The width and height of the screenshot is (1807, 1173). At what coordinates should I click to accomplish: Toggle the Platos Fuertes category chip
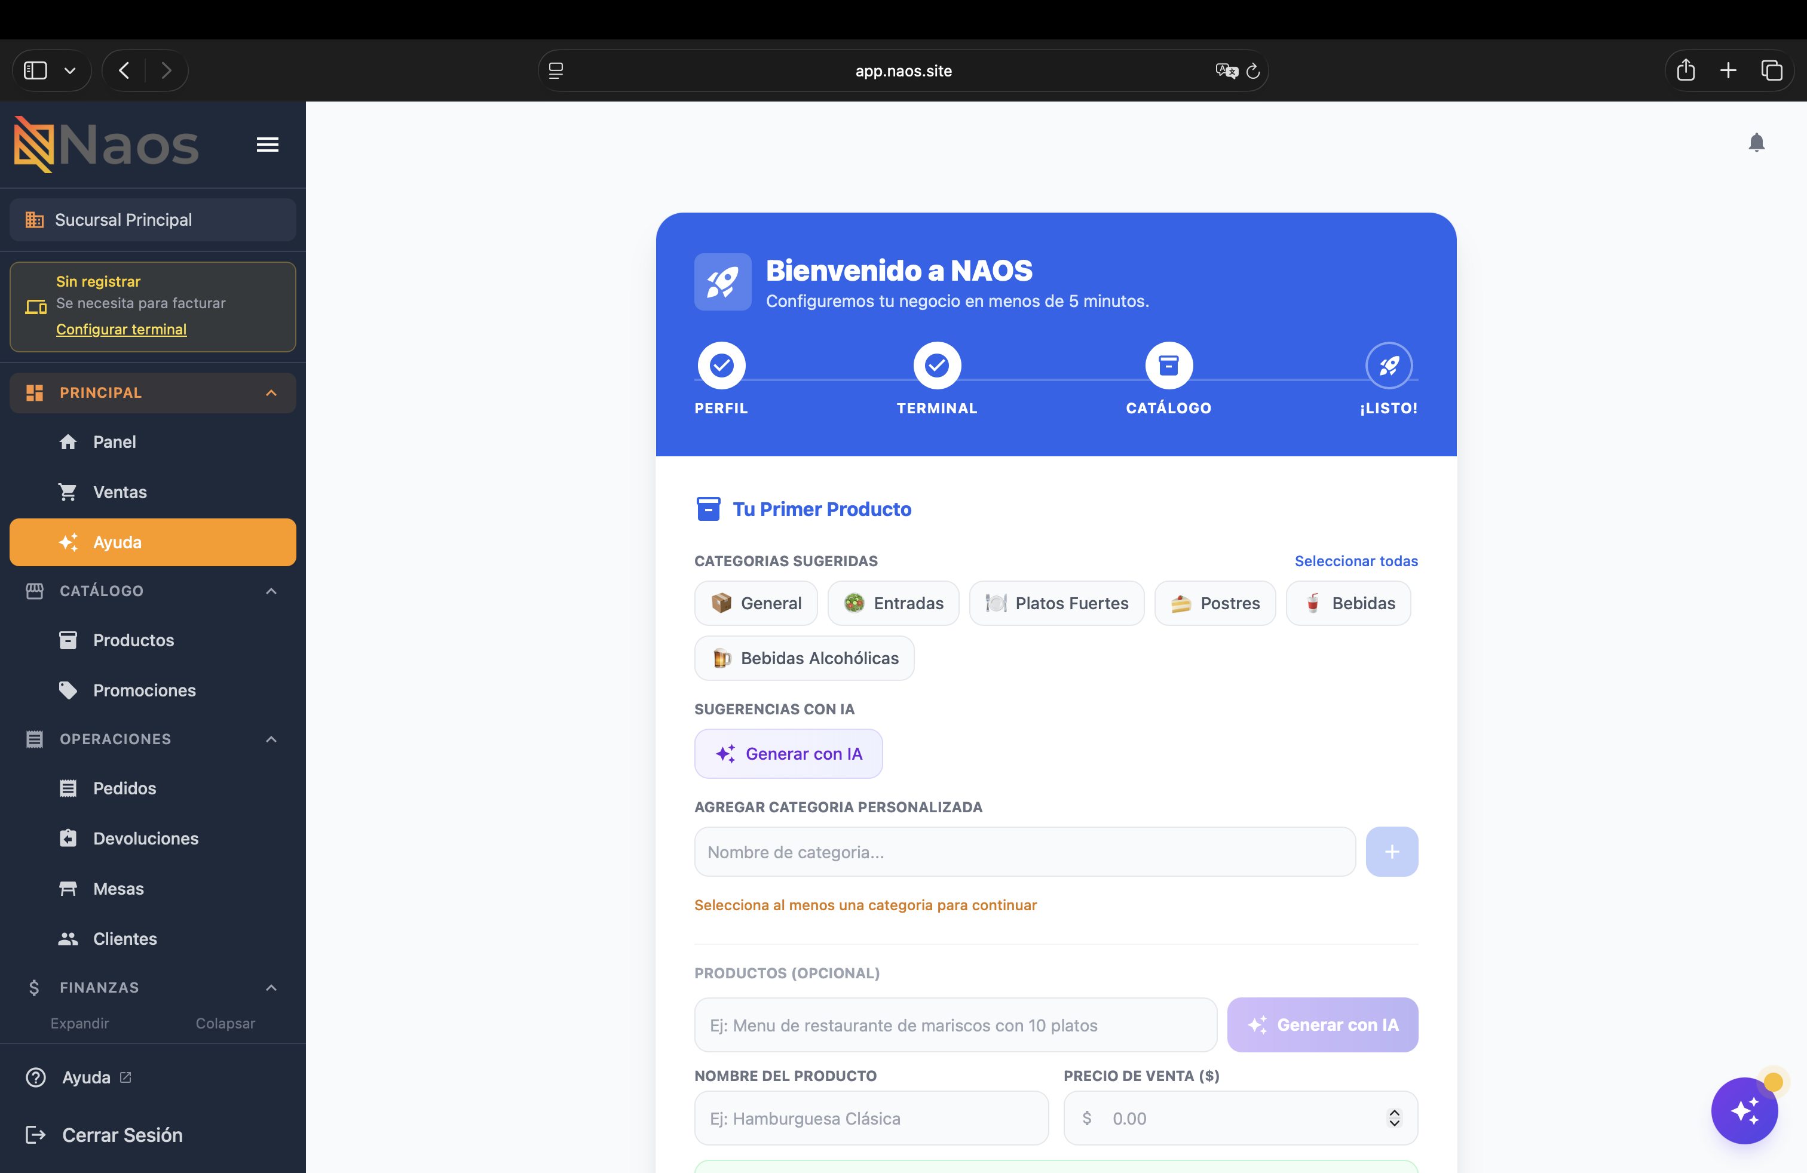1057,603
